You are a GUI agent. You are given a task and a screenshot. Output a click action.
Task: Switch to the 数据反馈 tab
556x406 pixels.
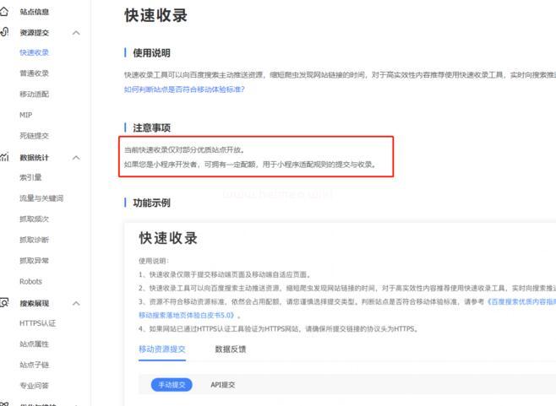point(231,349)
